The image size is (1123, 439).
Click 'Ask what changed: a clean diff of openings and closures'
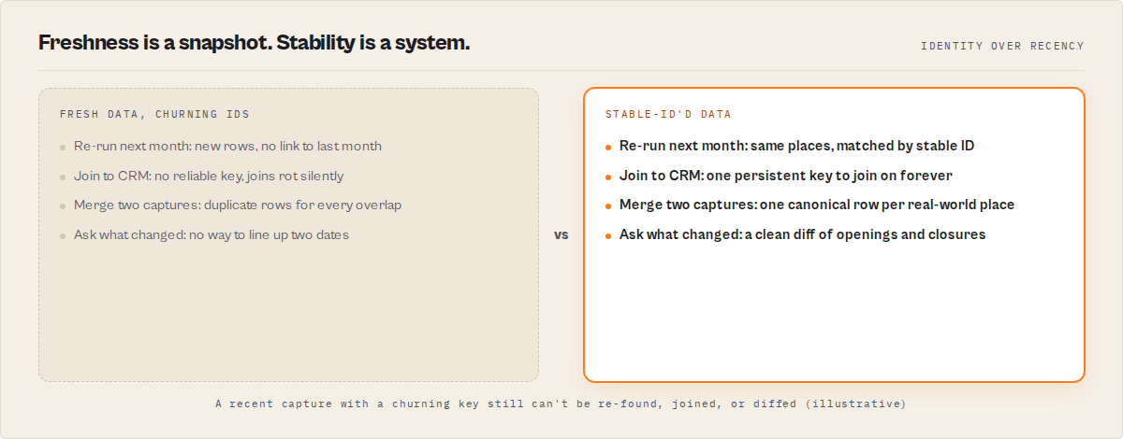(803, 234)
